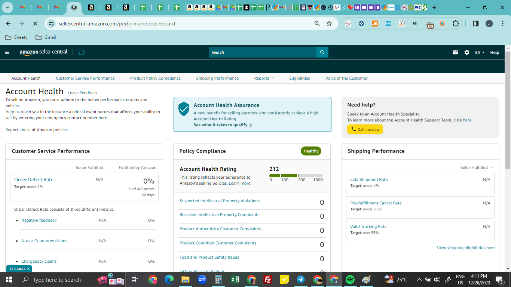Viewport: 511px width, 287px height.
Task: Open Product Authenticity Customer Complaints link
Action: (220, 229)
